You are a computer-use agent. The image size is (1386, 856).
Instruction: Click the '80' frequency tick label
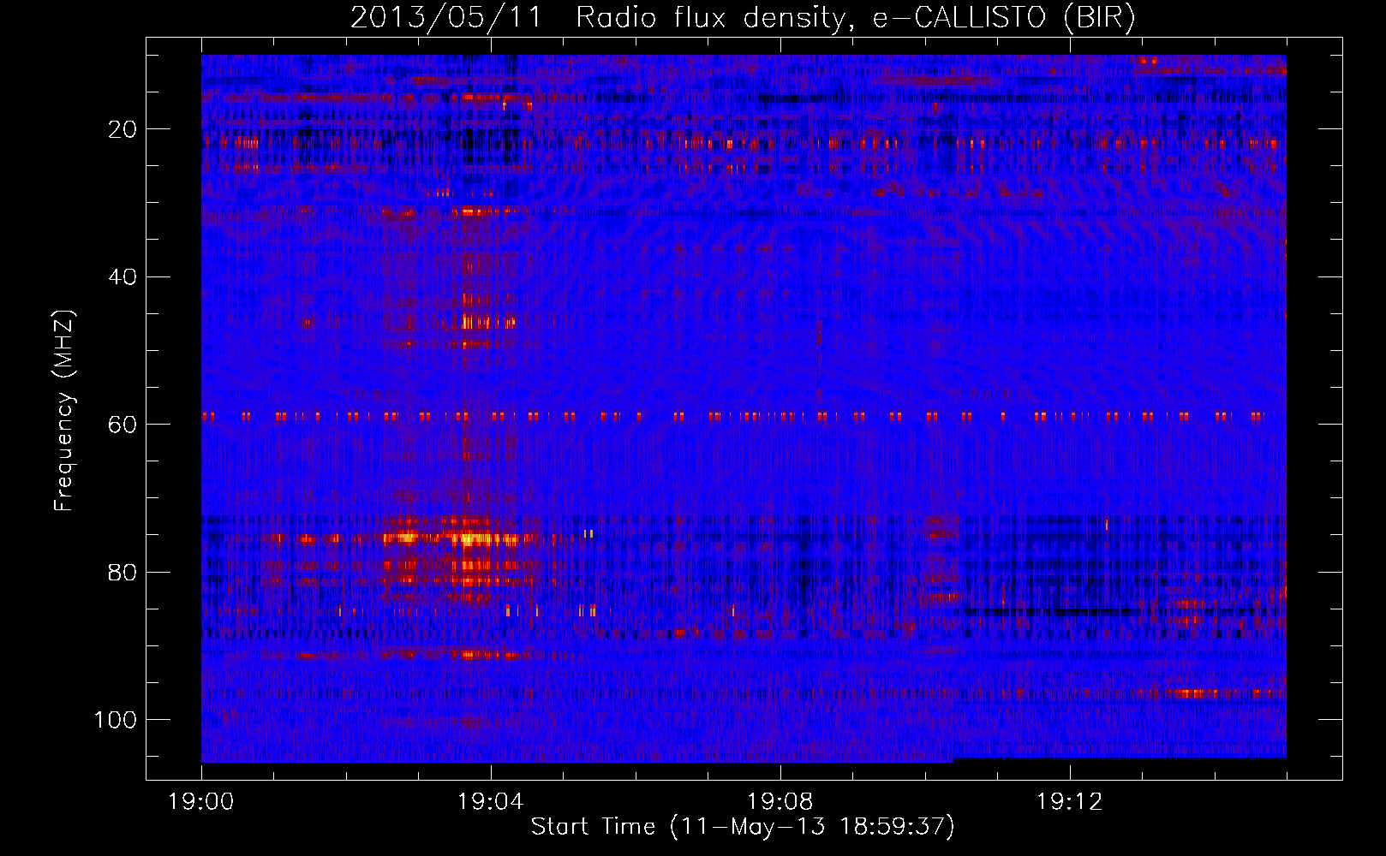click(x=122, y=572)
